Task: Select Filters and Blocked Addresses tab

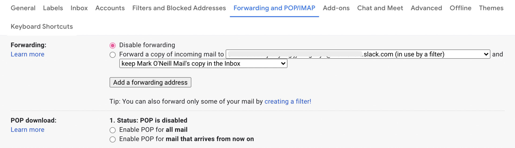Action: tap(179, 8)
